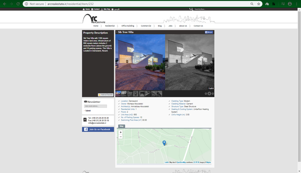Screen dimensions: 301x173
Task: Show previous photo with left gallery arrow
Action: 118,62
